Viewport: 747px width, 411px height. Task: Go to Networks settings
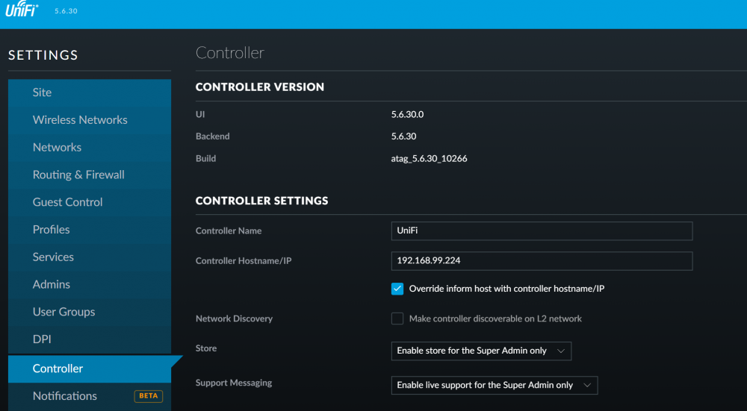point(90,148)
